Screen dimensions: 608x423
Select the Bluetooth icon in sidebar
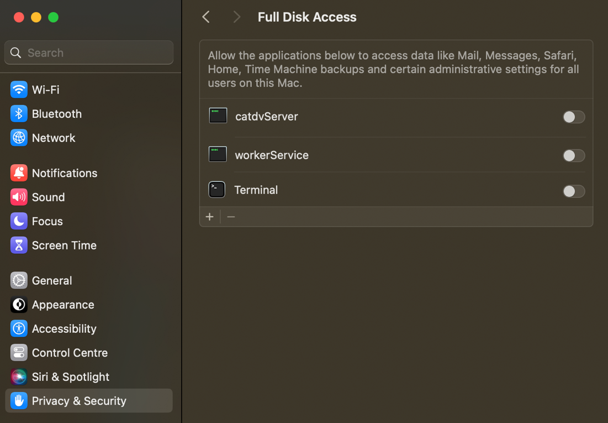[x=19, y=114]
